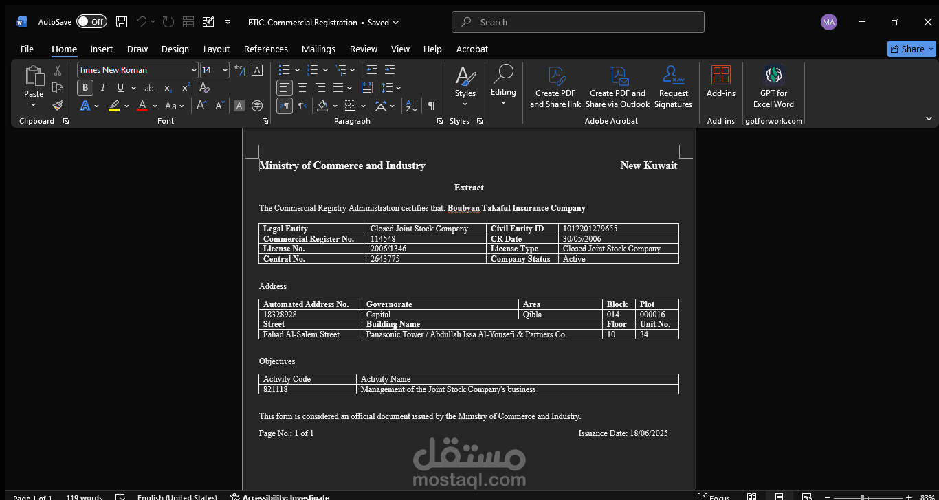
Task: Activate the Format Painter brush
Action: (58, 105)
